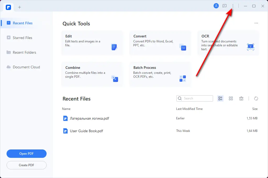The image size is (268, 178).
Task: Open the three-dot main menu
Action: click(233, 6)
